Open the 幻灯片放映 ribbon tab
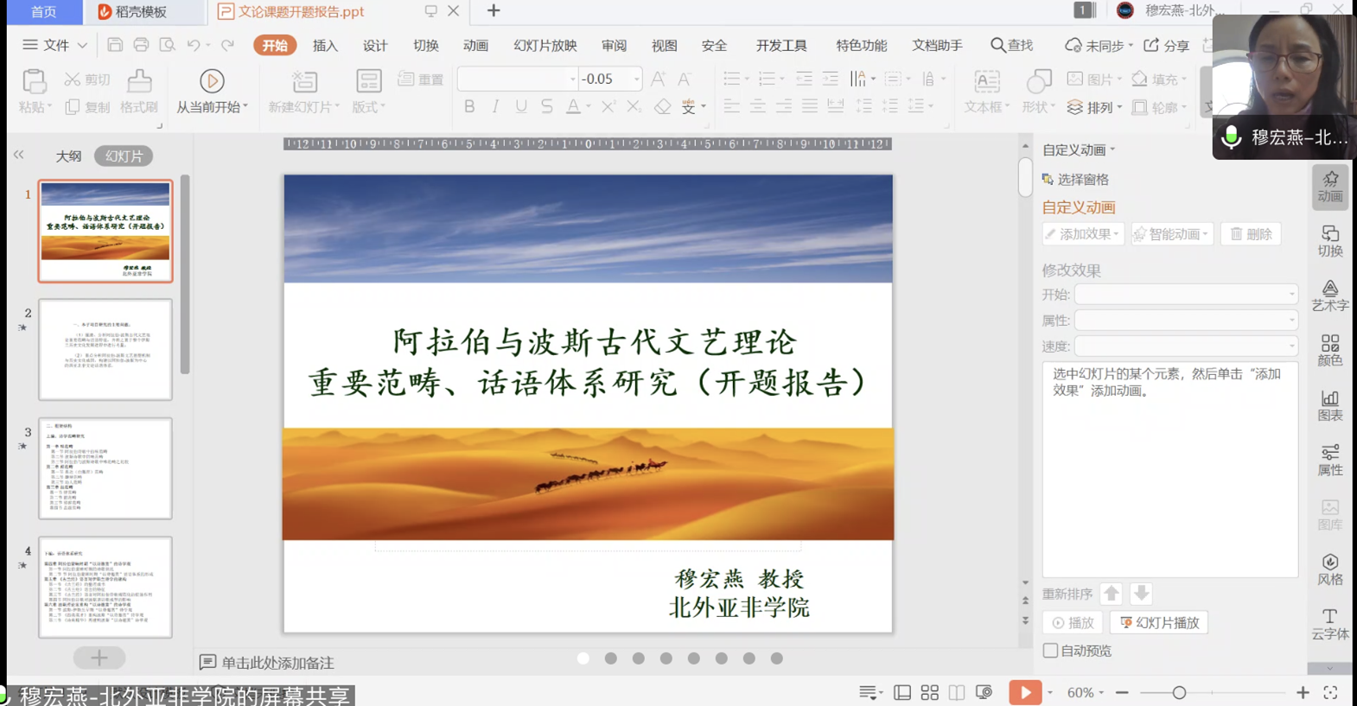Viewport: 1357px width, 706px height. pos(545,46)
